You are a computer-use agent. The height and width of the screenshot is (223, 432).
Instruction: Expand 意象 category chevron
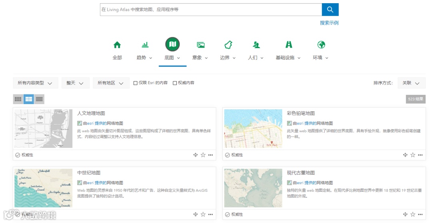[206, 58]
